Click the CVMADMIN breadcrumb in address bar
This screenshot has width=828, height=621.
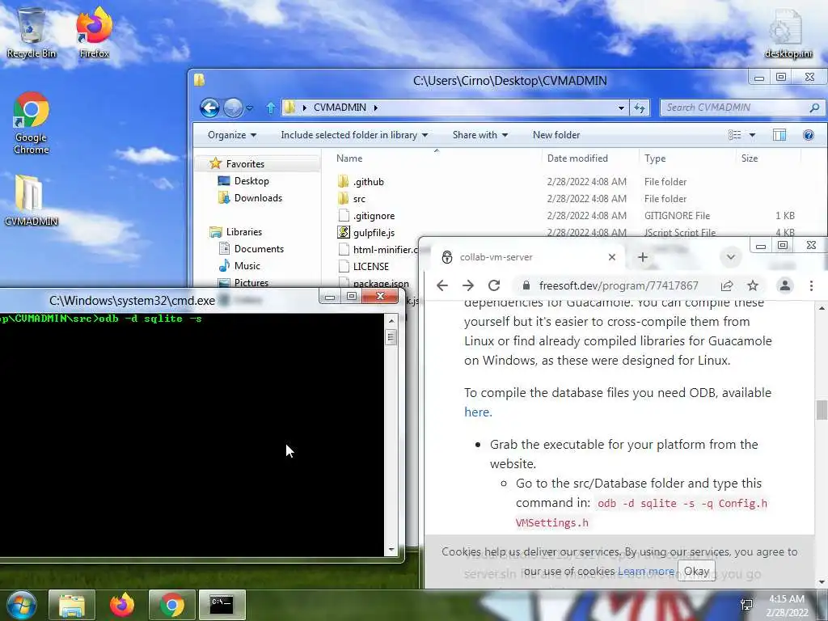pos(340,108)
